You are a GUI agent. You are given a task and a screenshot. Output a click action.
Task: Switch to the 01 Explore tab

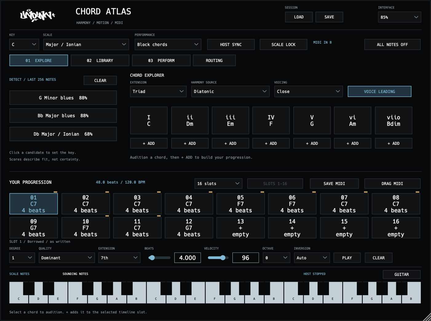(x=39, y=60)
